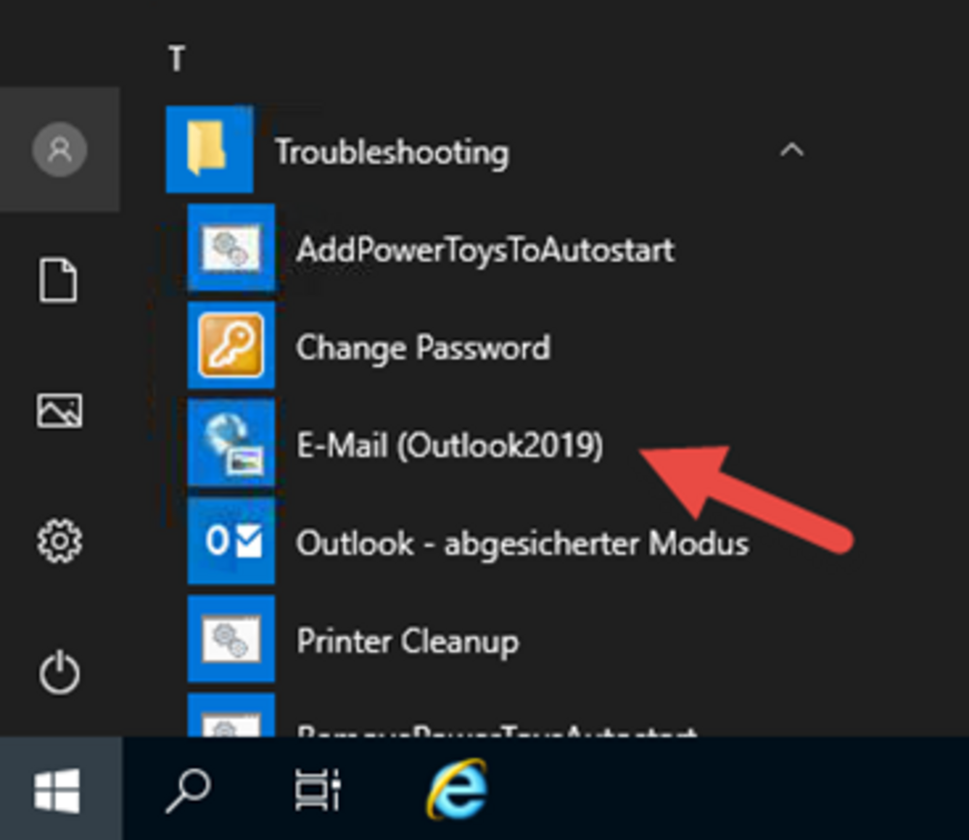The width and height of the screenshot is (969, 840).
Task: Click the E-Mail (Outlook2019) control panel icon
Action: (232, 443)
